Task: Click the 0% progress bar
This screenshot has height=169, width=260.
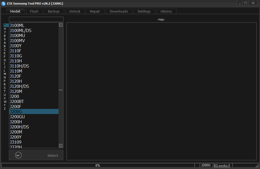Action: 98,165
